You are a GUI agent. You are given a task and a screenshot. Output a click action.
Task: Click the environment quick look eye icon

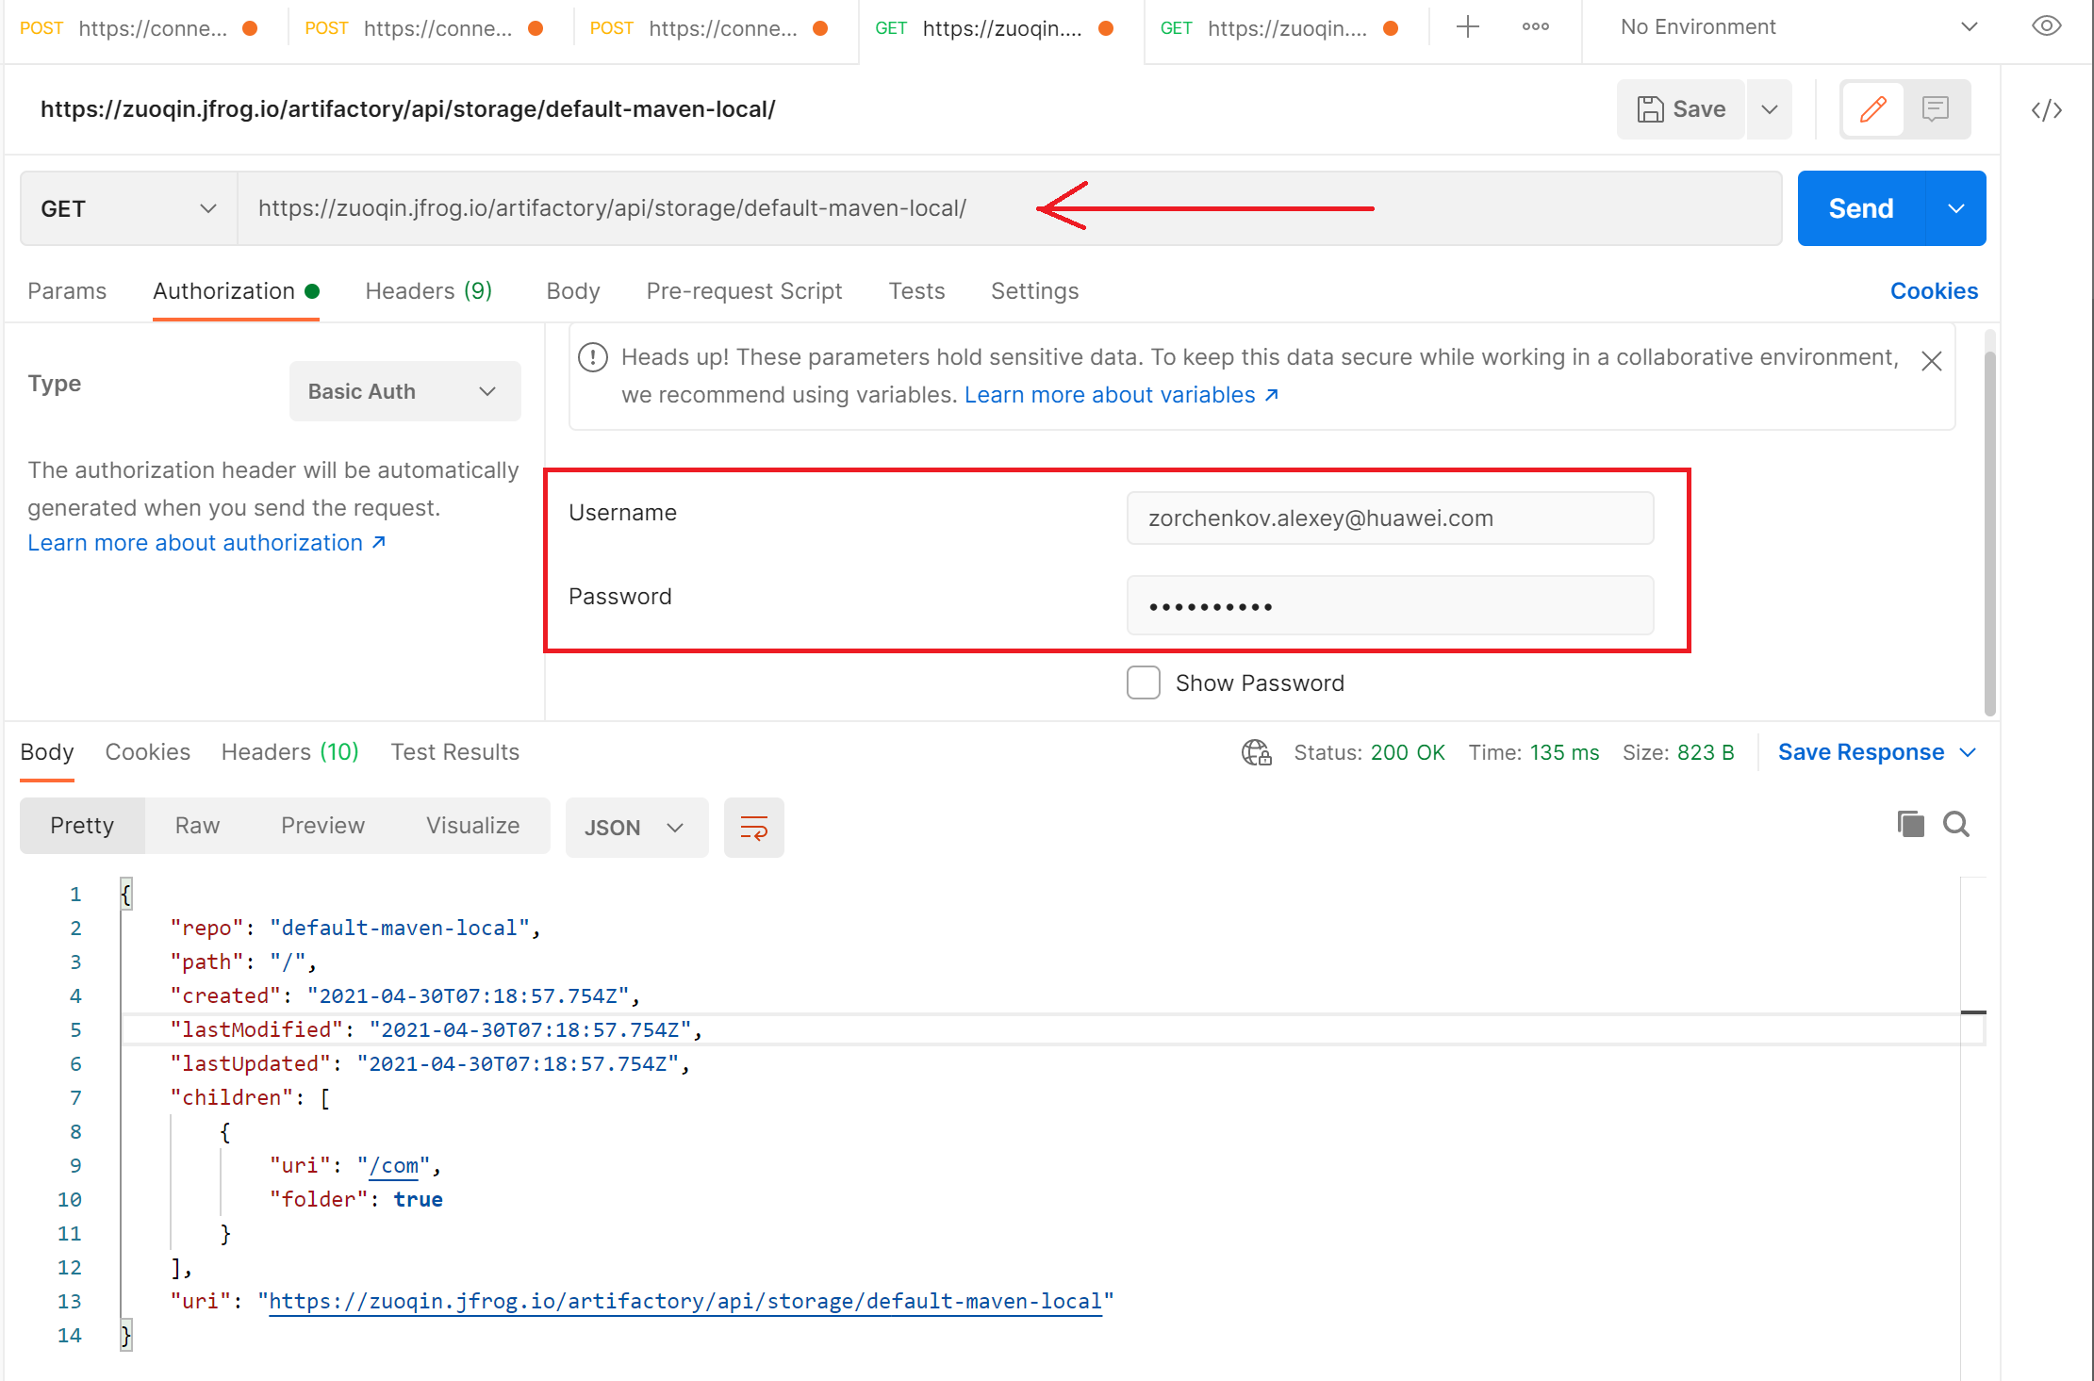coord(2046,26)
